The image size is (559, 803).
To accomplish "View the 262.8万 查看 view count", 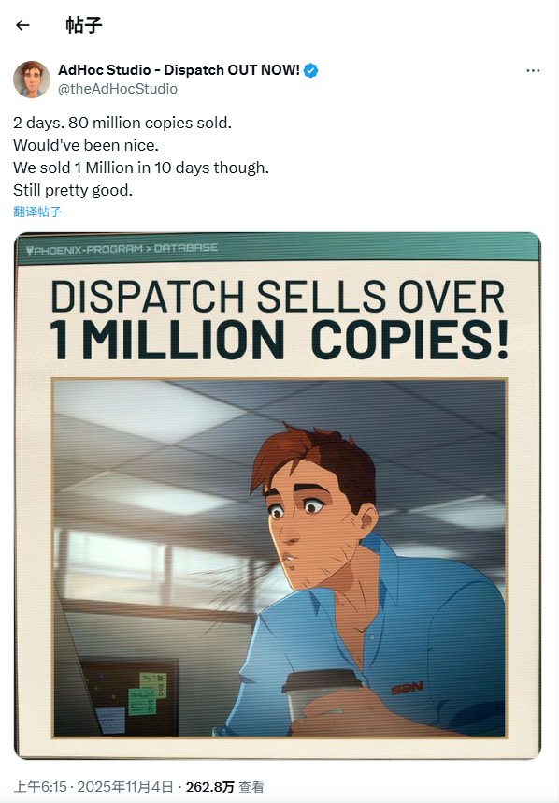I will click(x=224, y=786).
